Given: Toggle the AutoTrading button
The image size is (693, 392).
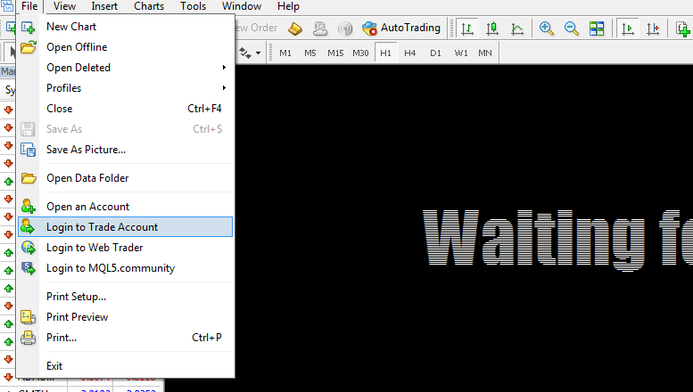Looking at the screenshot, I should click(401, 29).
